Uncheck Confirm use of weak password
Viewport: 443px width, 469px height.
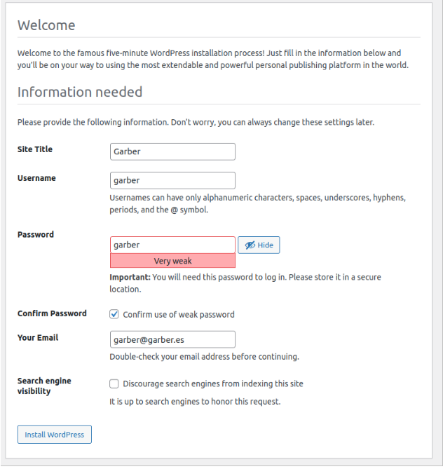114,314
